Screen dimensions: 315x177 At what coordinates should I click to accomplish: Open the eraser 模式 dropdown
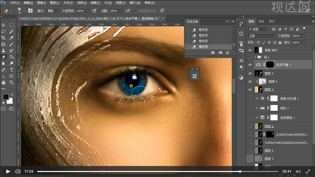[53, 11]
